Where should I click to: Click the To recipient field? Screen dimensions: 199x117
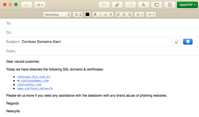click(103, 23)
